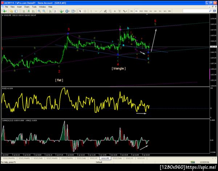This screenshot has height=171, width=218.
Task: Select the '[ triangle ]' text label on chart
Action: pos(118,68)
